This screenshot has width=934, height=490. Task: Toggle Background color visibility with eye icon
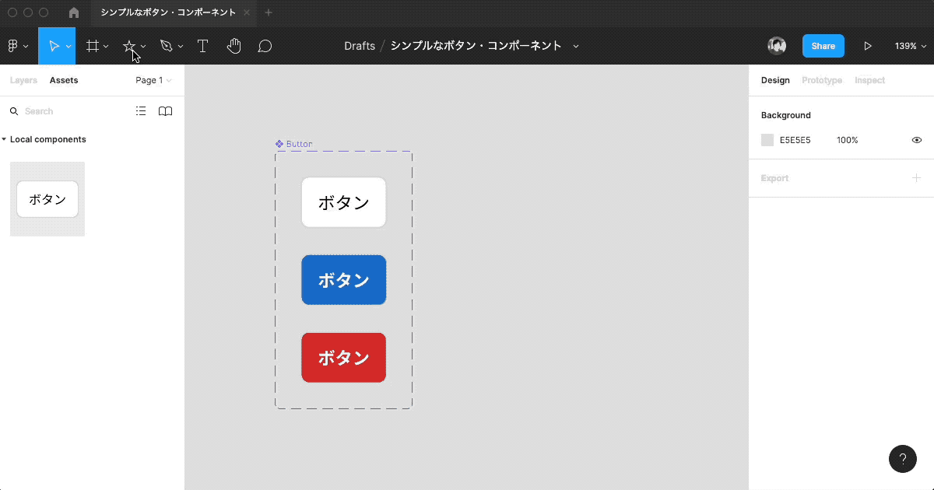click(x=916, y=140)
